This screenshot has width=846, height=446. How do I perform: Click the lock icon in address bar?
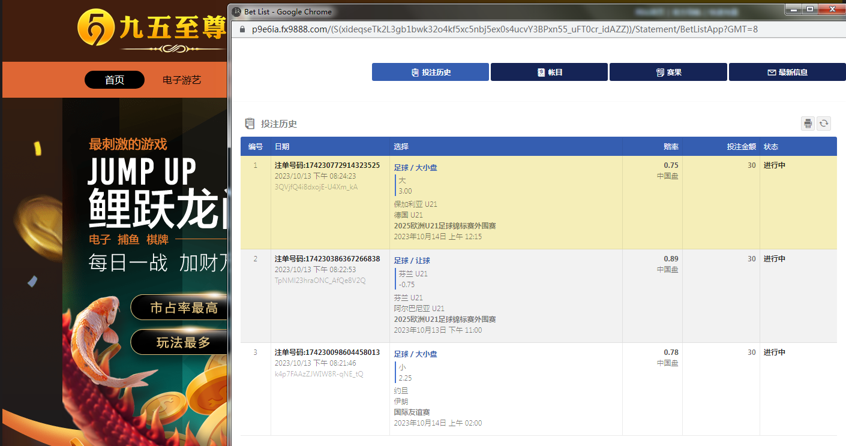242,29
